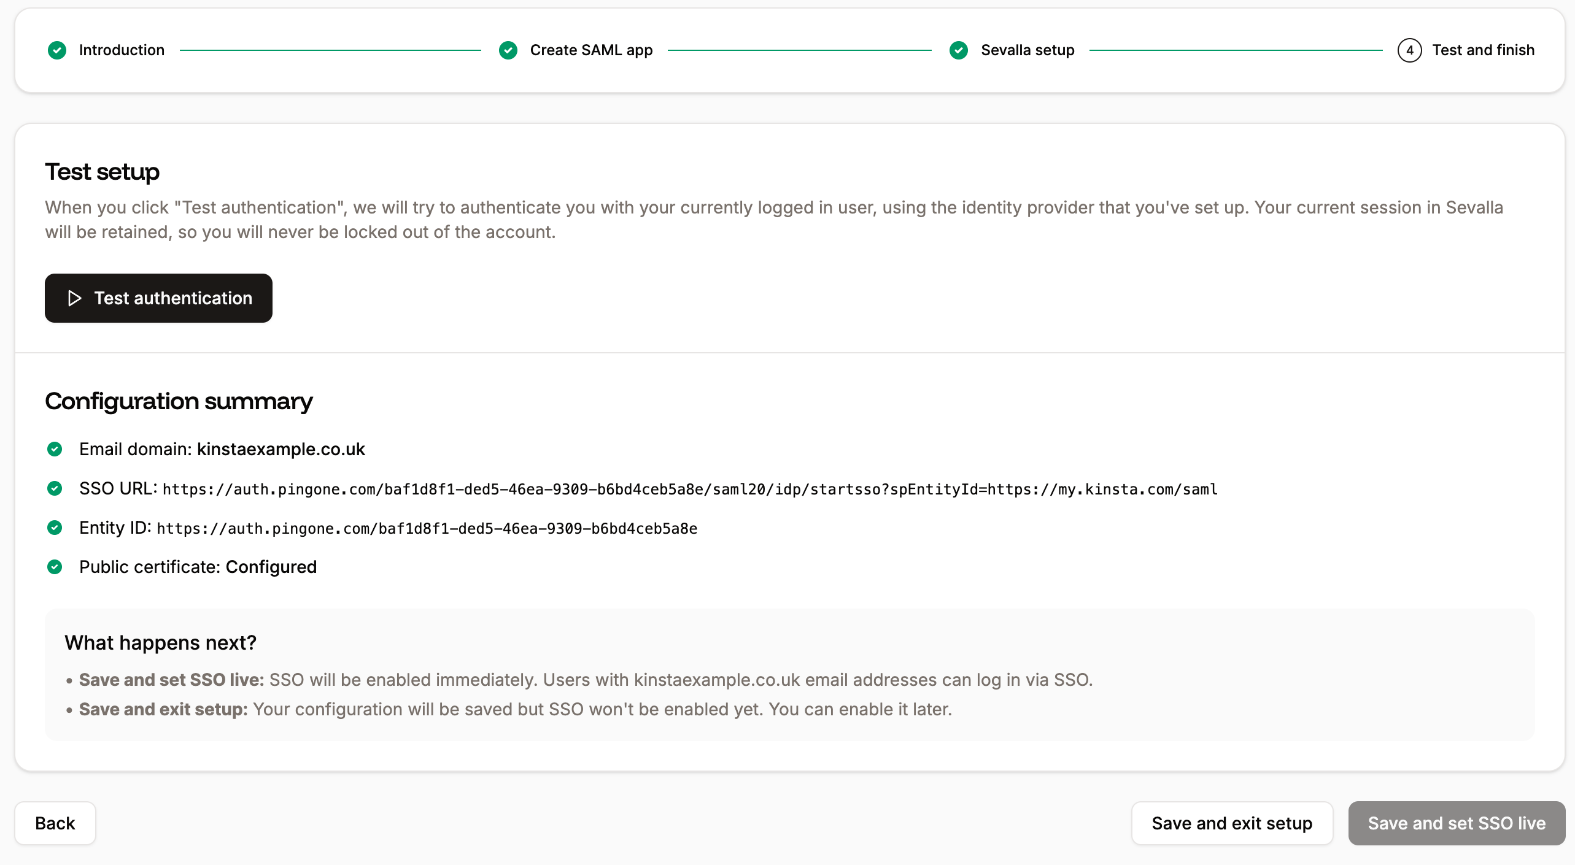
Task: Click the Introduction step checkmark icon
Action: 57,50
